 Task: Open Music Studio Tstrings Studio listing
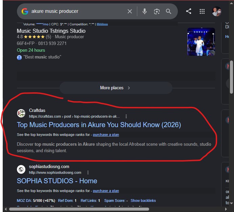[x=51, y=31]
